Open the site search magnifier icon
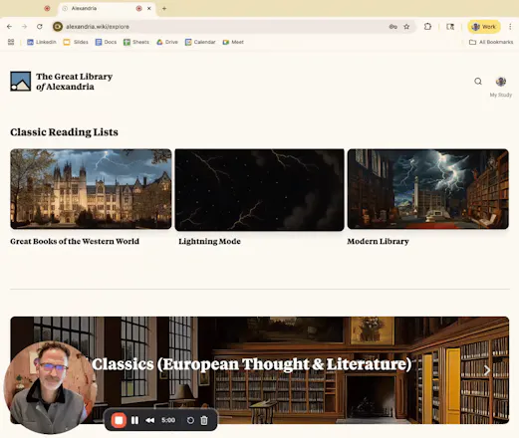The height and width of the screenshot is (438, 519). pyautogui.click(x=478, y=82)
